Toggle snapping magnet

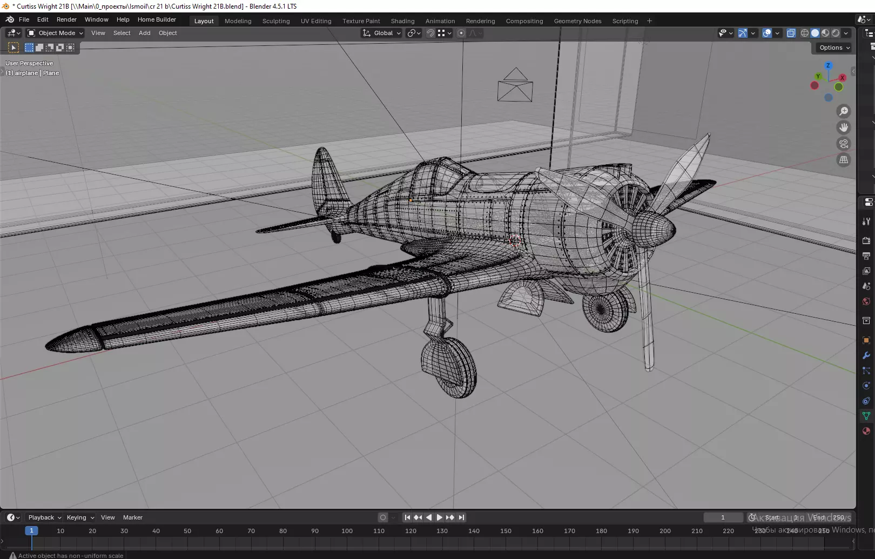tap(430, 33)
